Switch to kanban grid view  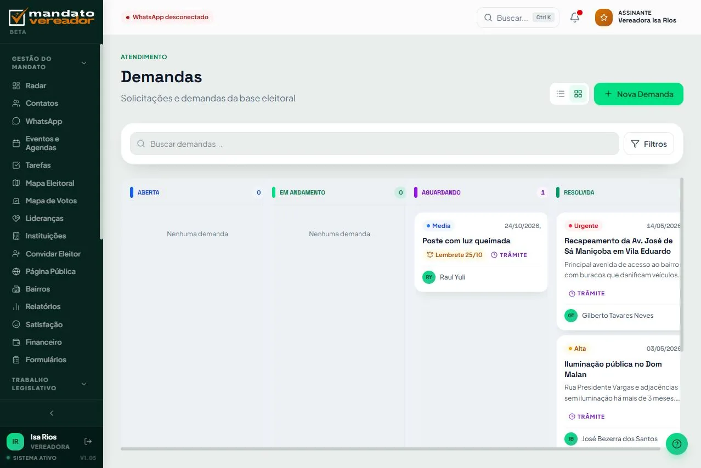578,94
